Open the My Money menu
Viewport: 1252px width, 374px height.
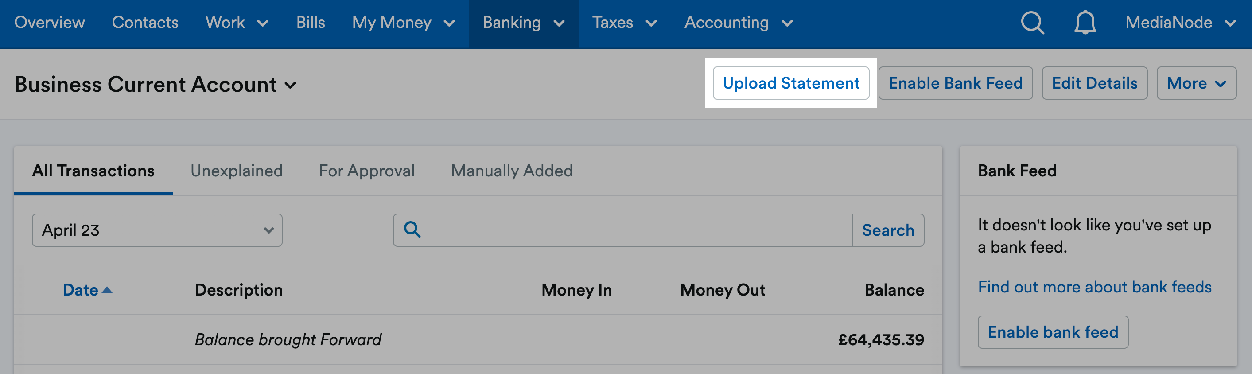(404, 23)
